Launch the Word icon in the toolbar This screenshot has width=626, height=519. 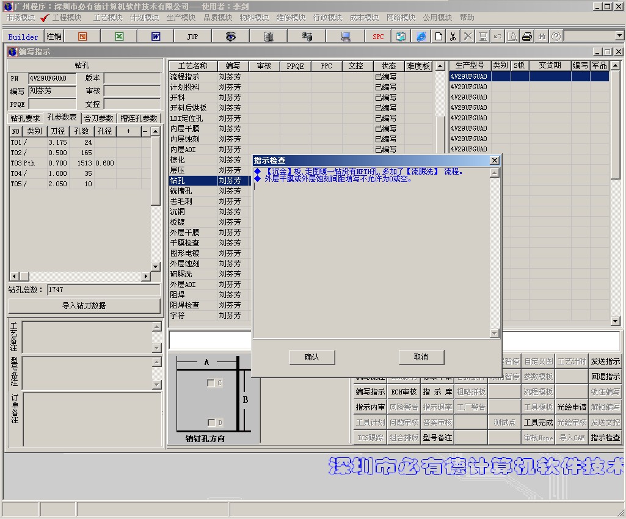click(x=156, y=37)
